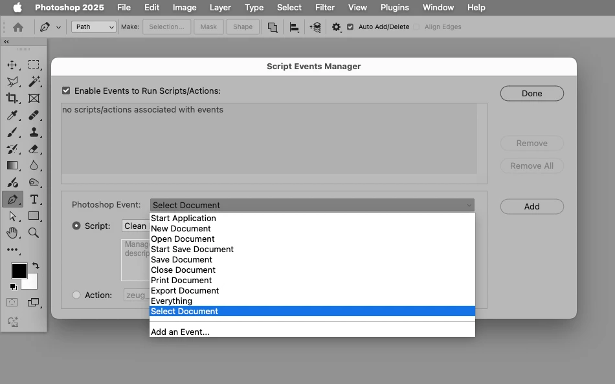Choose Close Document event

[312, 270]
